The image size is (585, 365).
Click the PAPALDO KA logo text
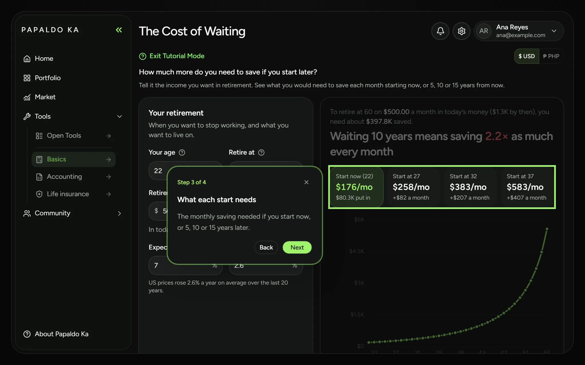coord(50,30)
